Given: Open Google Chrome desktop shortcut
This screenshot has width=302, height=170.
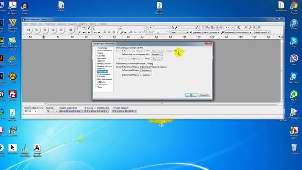Looking at the screenshot, I should [x=294, y=8].
